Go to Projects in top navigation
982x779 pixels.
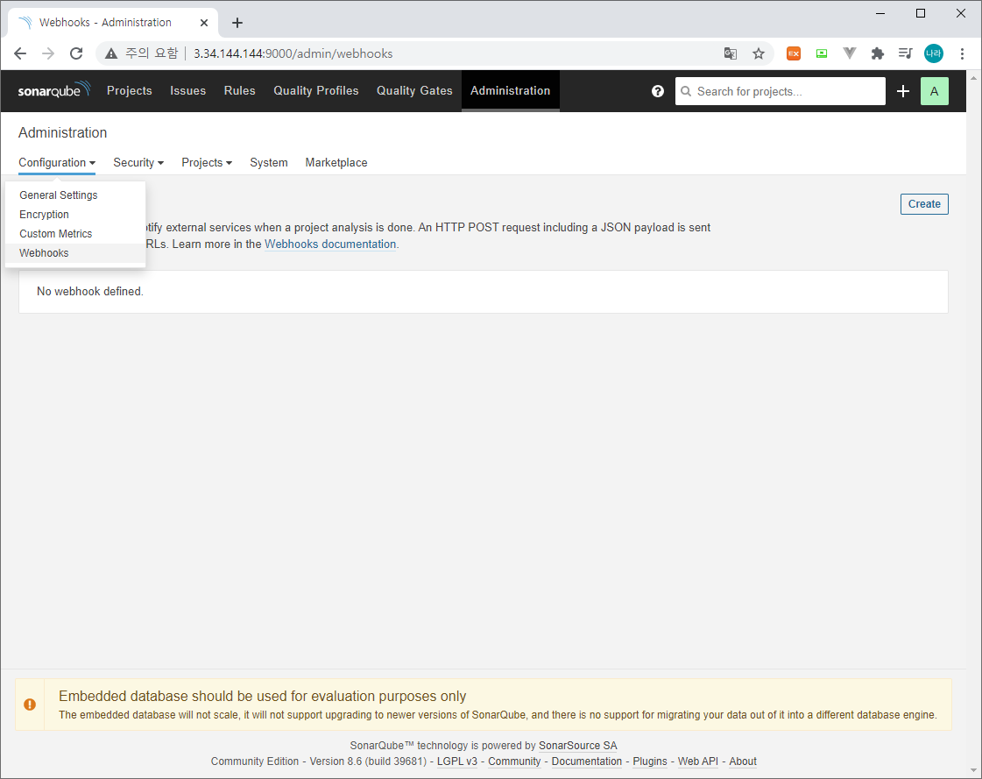click(130, 91)
